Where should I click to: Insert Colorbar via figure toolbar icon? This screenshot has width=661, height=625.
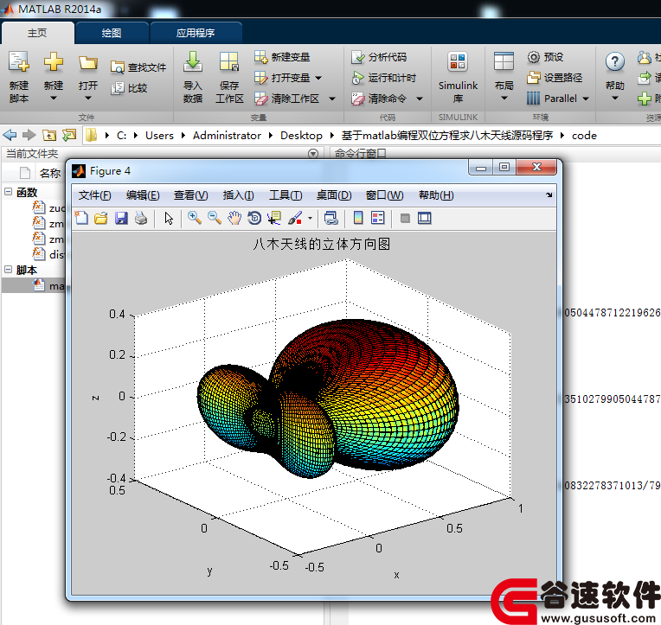pyautogui.click(x=358, y=218)
